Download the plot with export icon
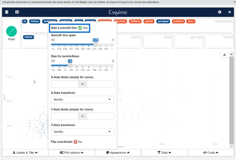236x160 pixels. point(224,55)
